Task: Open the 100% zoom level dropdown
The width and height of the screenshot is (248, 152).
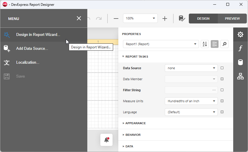Action: click(140, 18)
